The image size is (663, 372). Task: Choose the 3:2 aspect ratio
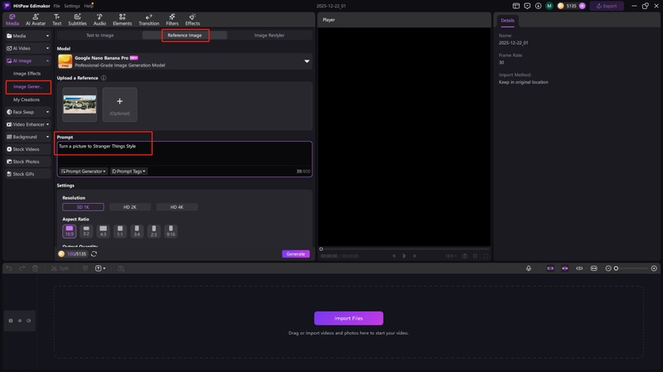pyautogui.click(x=86, y=231)
